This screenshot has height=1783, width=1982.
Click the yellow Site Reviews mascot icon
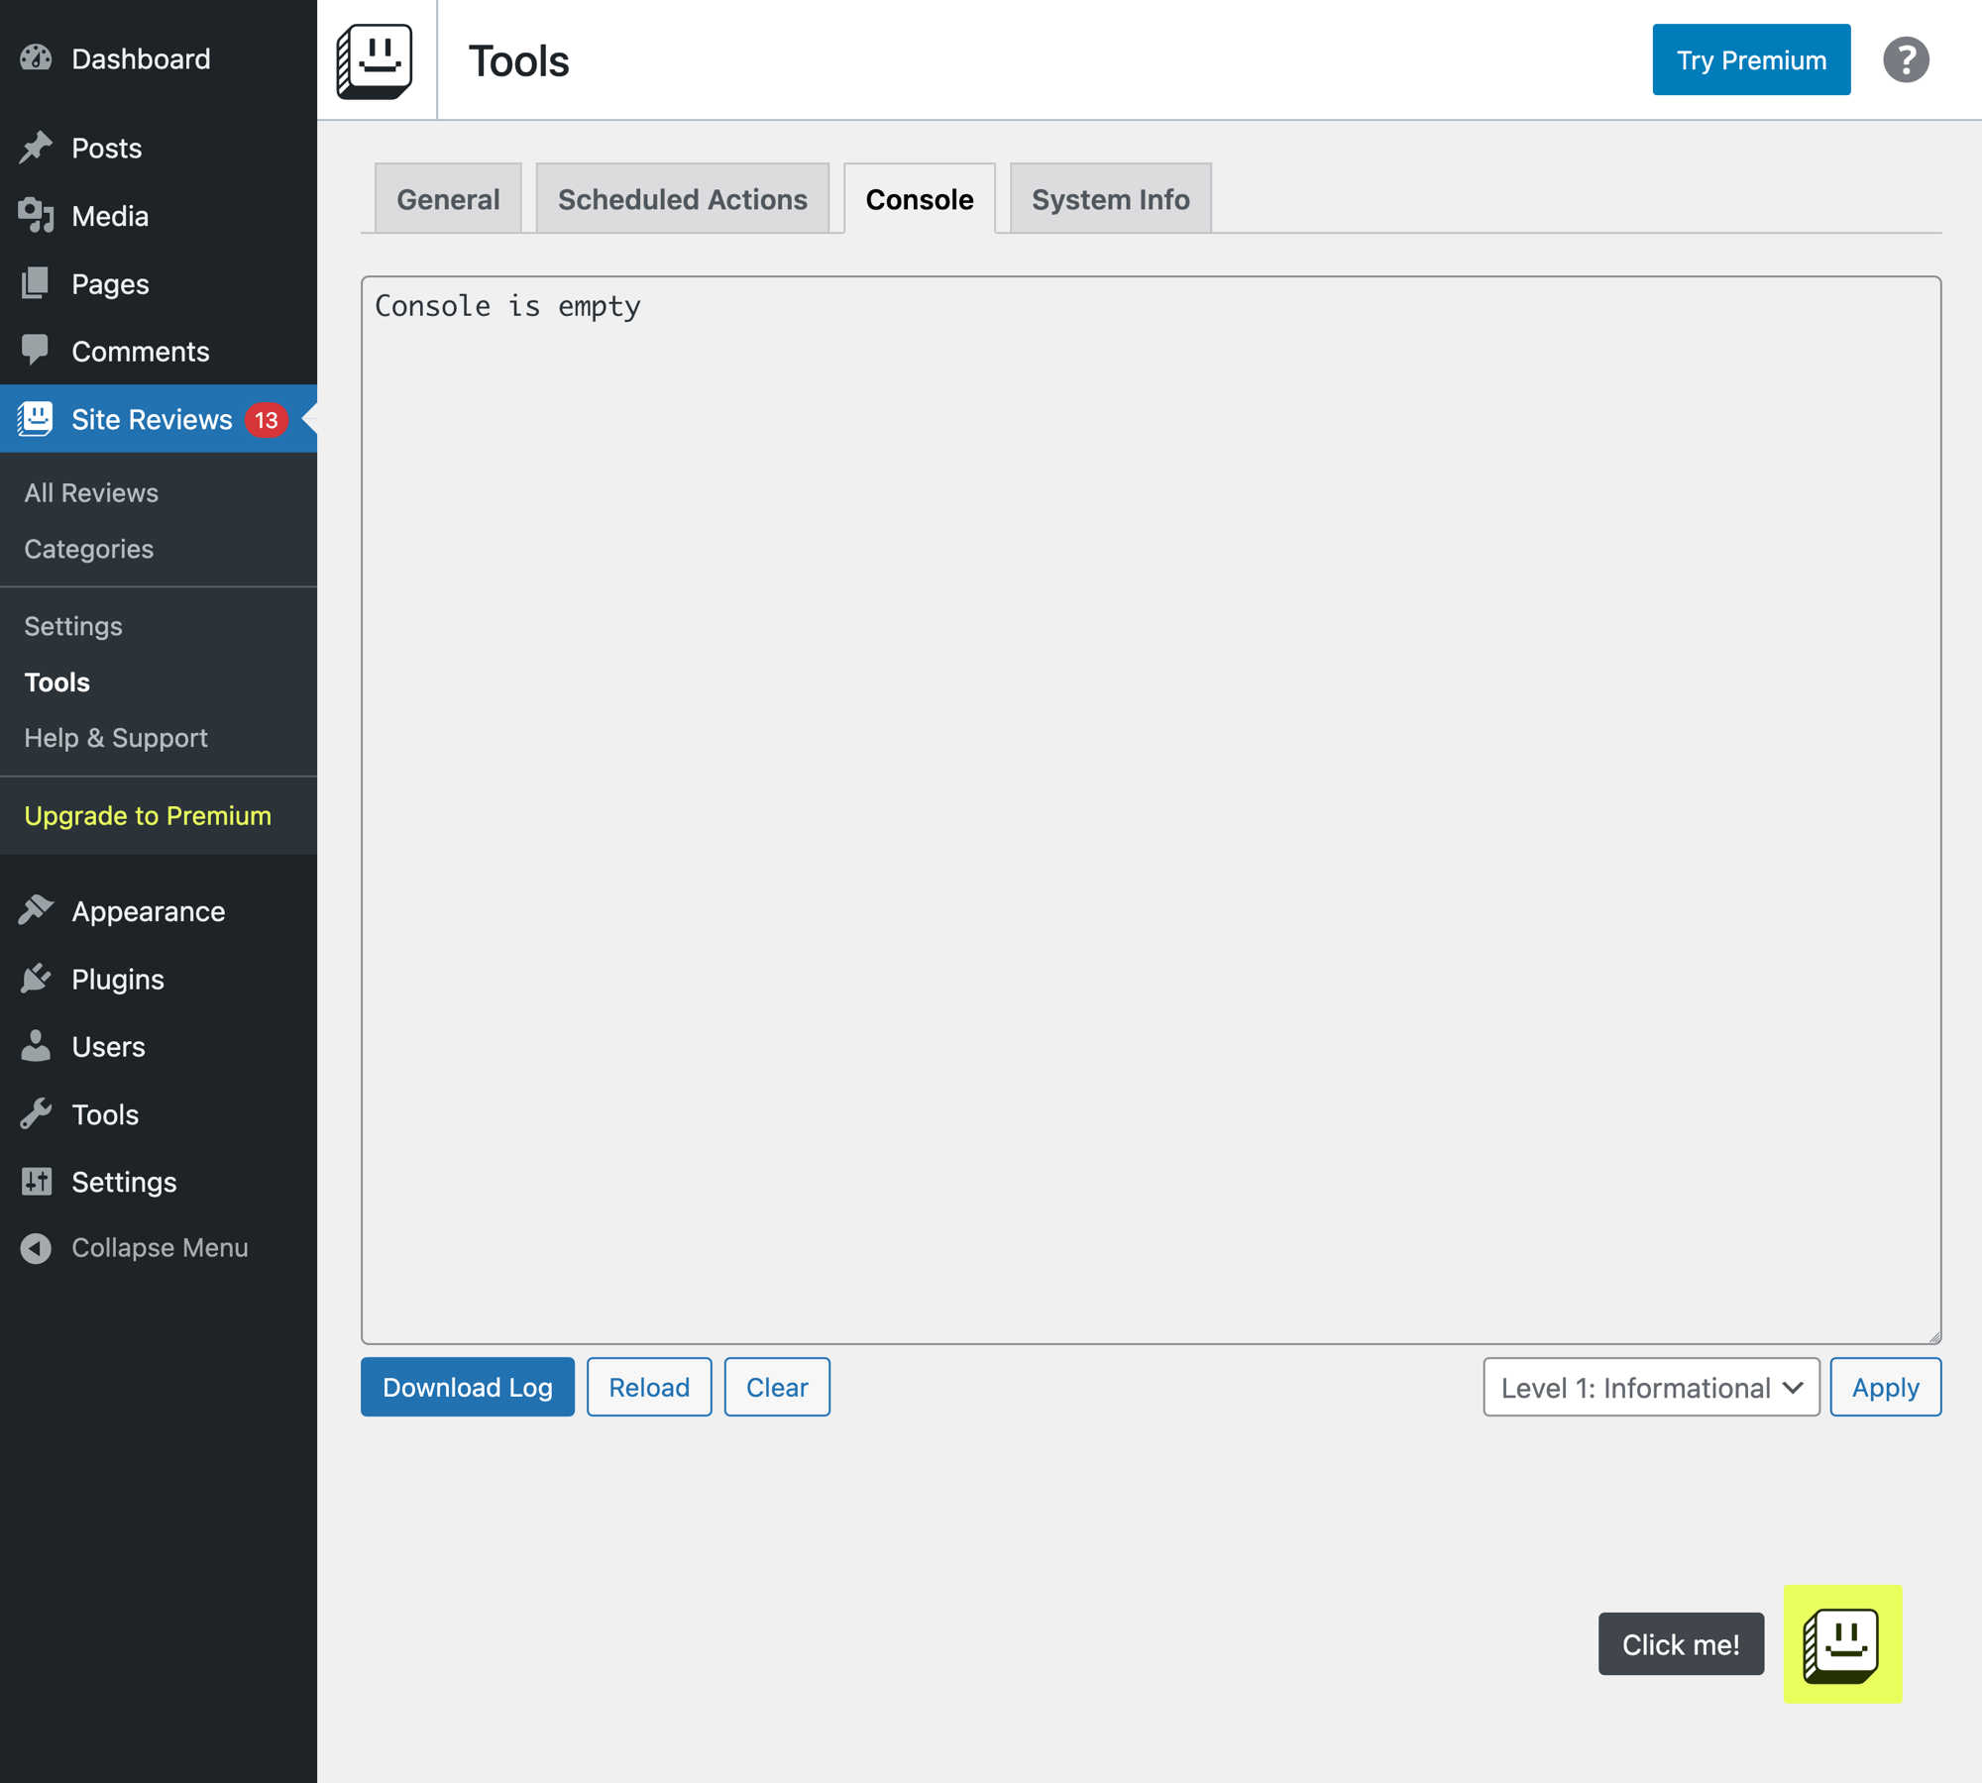(1841, 1643)
